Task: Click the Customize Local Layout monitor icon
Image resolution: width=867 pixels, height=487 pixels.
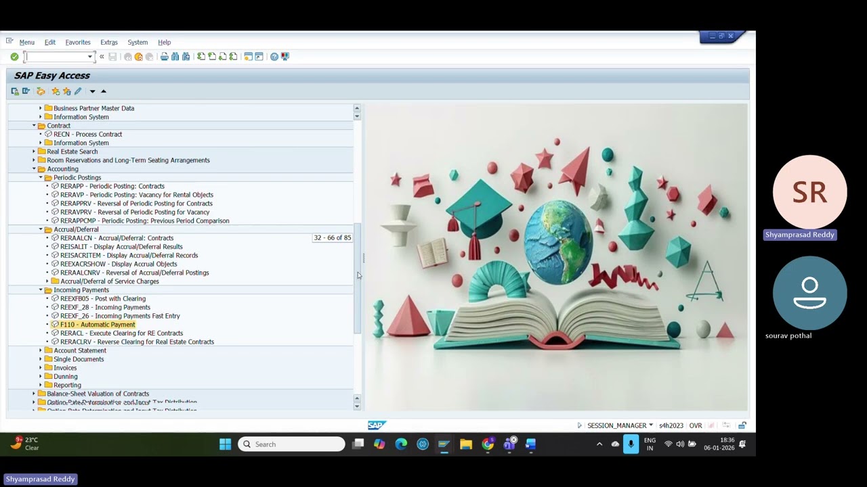Action: pyautogui.click(x=285, y=57)
